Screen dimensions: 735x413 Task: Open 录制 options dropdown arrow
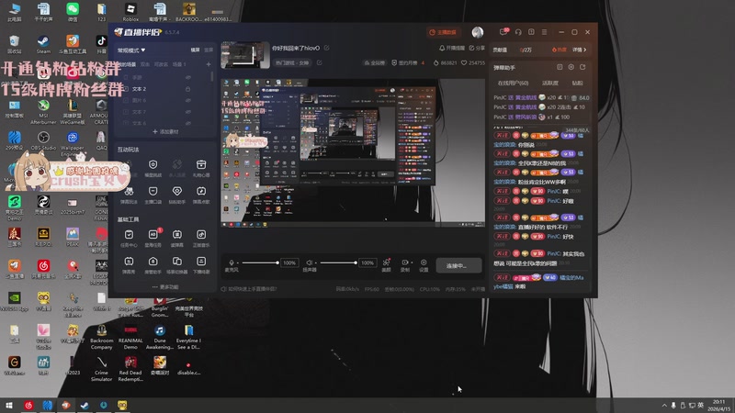[412, 262]
